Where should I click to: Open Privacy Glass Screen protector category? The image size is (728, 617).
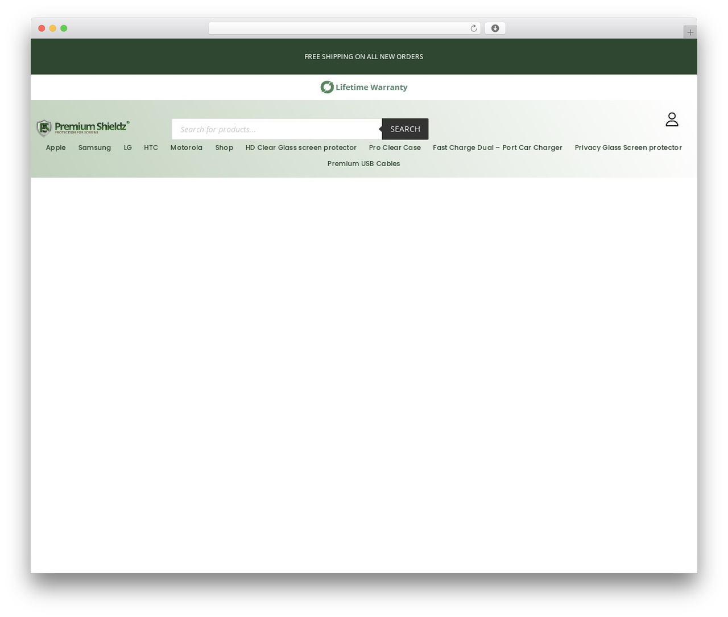(628, 147)
